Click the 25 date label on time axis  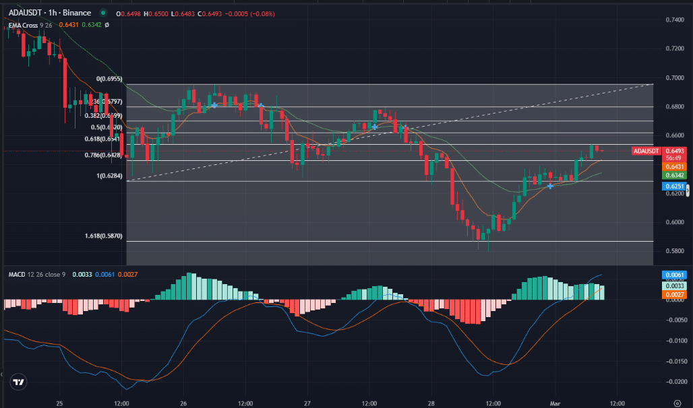[x=60, y=403]
